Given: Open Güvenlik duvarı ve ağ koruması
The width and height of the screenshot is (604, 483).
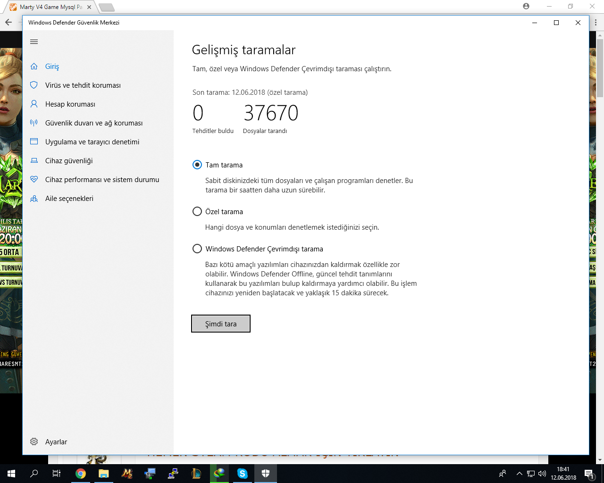Looking at the screenshot, I should tap(98, 123).
